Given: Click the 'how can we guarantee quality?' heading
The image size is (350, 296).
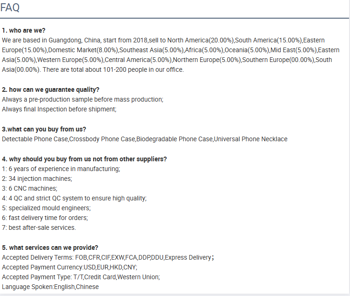Looking at the screenshot, I should click(x=51, y=89).
